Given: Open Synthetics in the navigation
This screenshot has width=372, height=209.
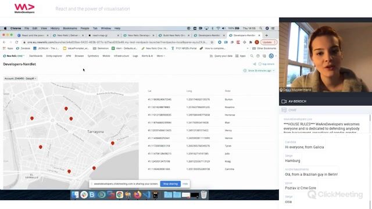Looking at the screenshot, I should (x=93, y=56).
